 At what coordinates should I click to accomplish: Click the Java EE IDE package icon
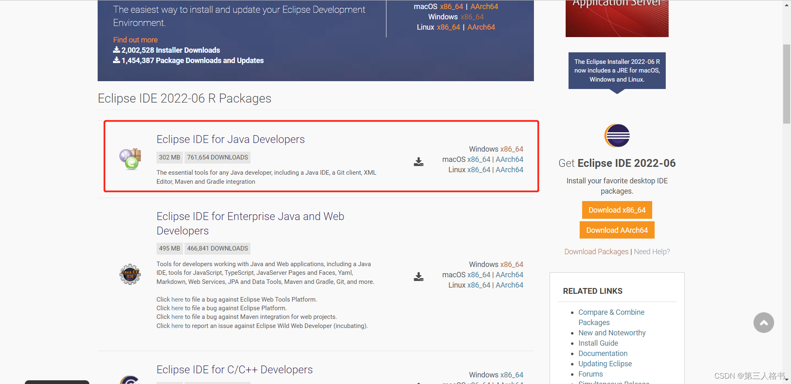coord(130,274)
